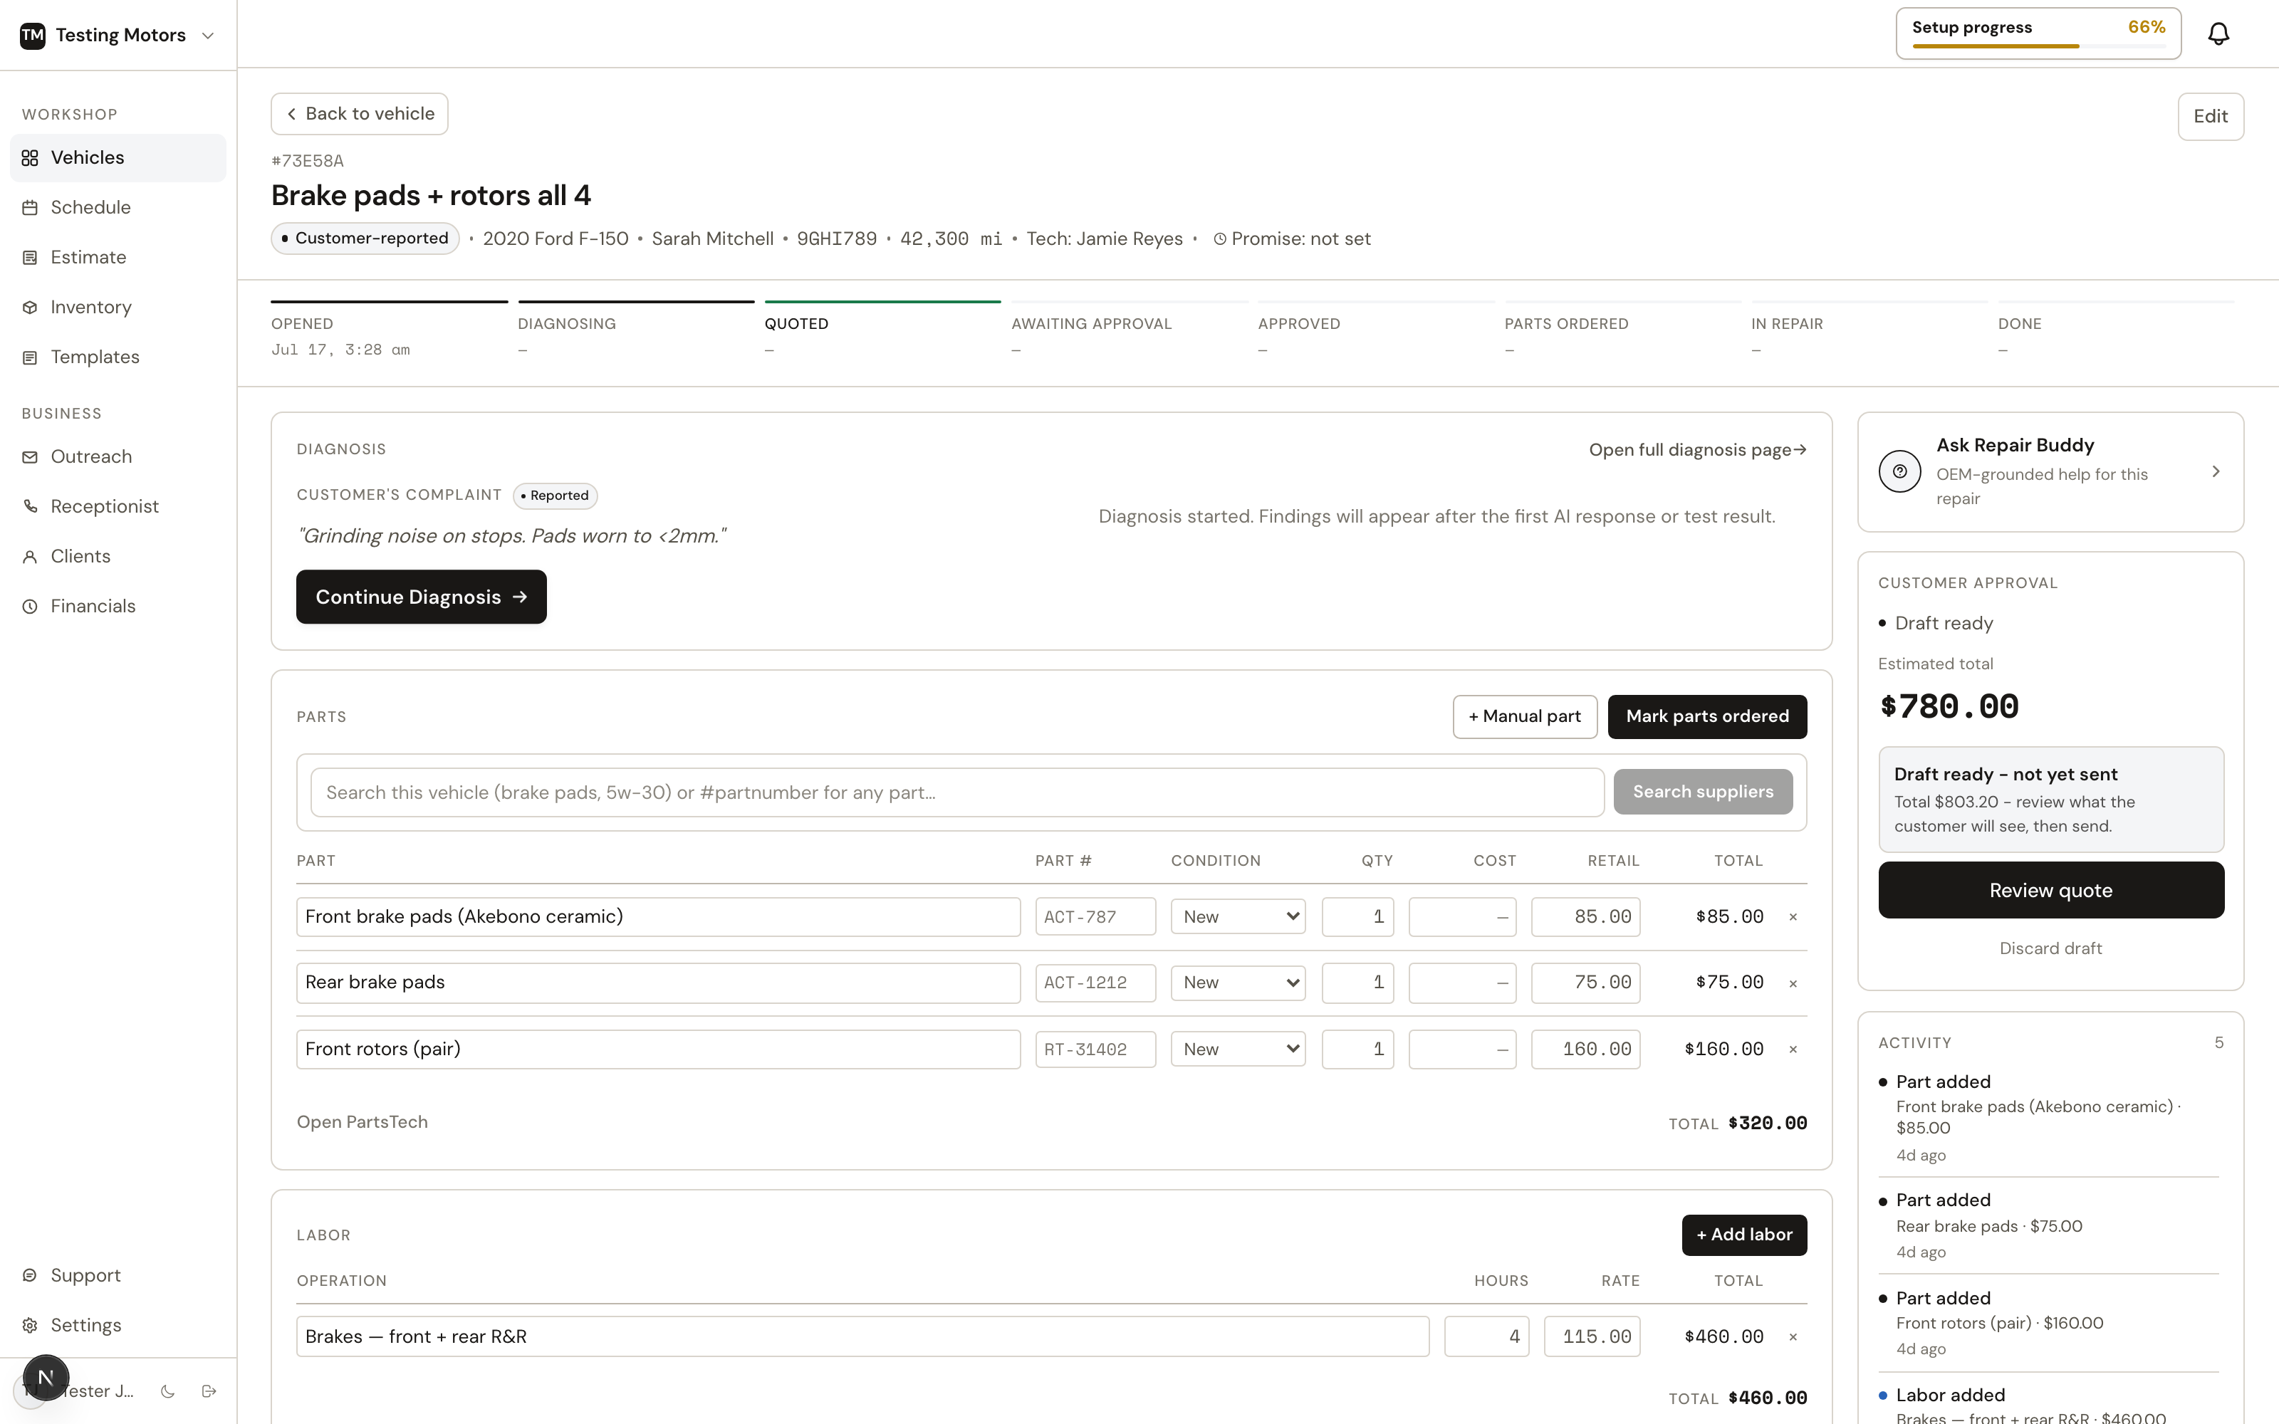Click labor rate 115.00 field
The width and height of the screenshot is (2279, 1424).
tap(1592, 1337)
